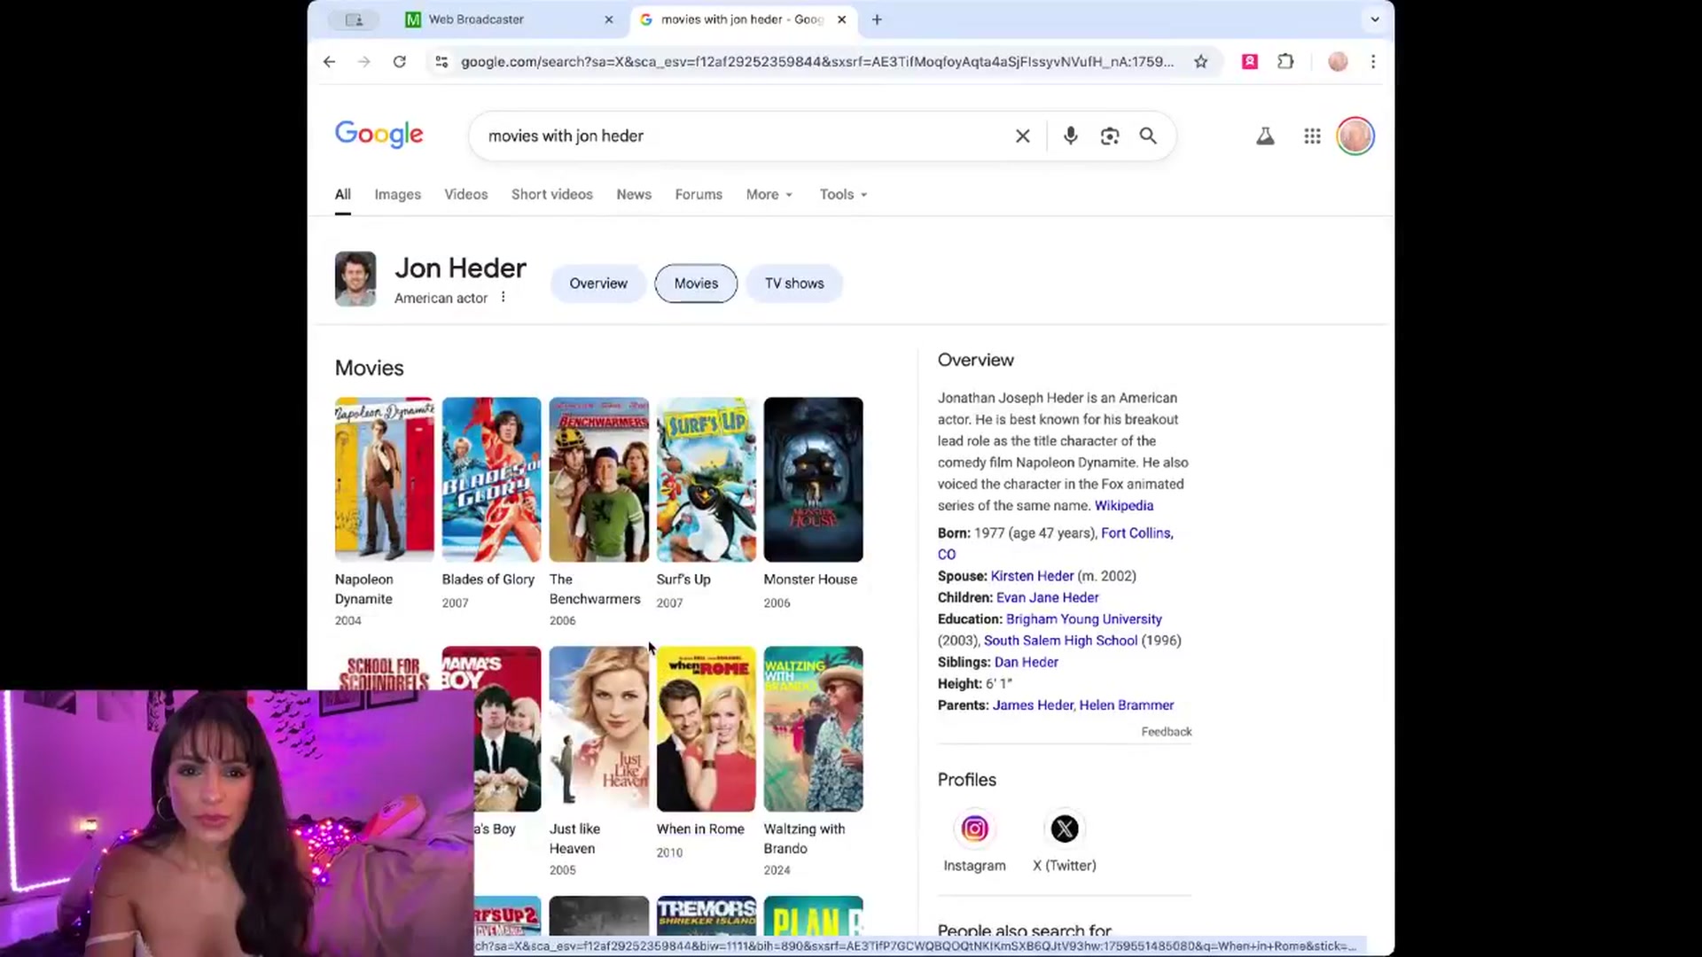Start voice search with microphone icon
This screenshot has height=957, width=1702.
1070,136
